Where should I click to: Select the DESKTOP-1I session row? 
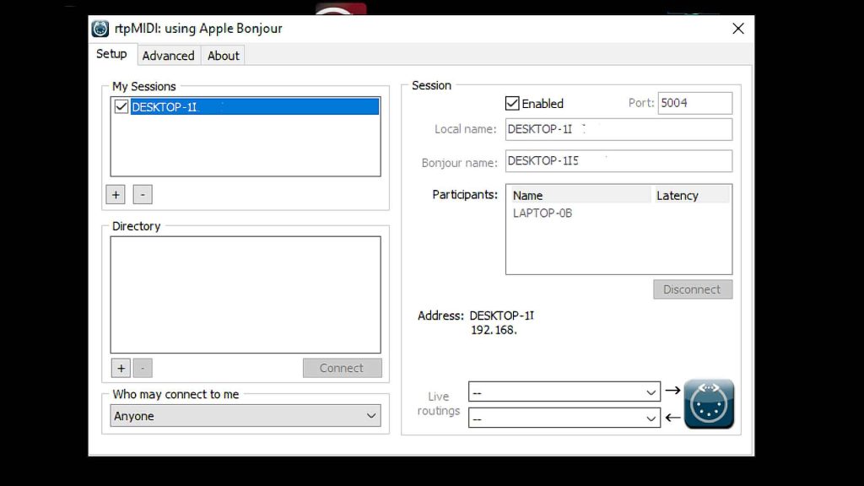click(255, 106)
